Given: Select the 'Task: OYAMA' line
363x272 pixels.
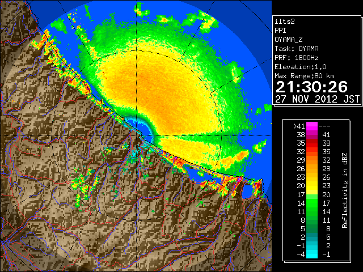Looking at the screenshot, I should [297, 49].
